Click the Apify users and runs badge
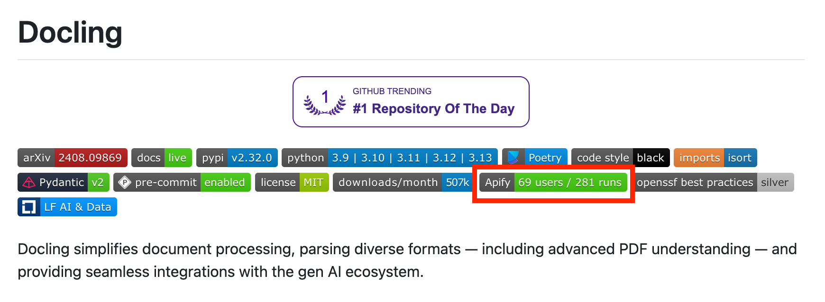Screen dimensions: 825x302 (553, 183)
